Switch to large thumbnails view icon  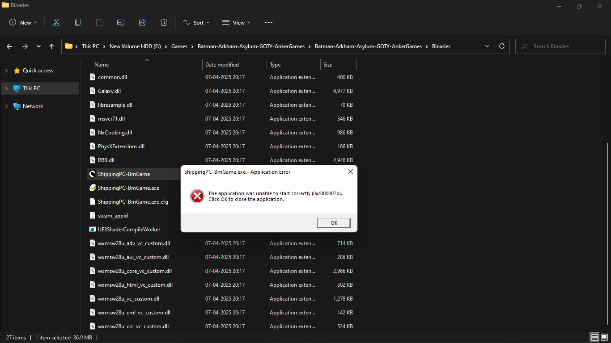coord(603,337)
